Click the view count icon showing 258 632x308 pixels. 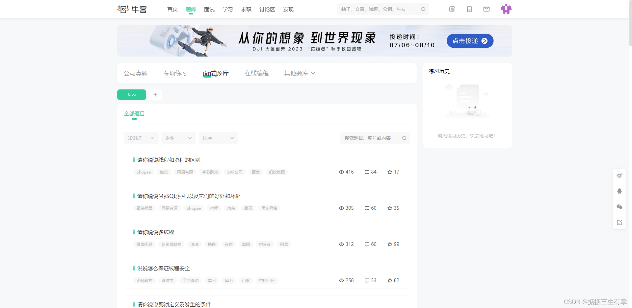(341, 280)
